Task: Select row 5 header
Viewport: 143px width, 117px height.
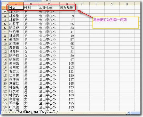Action: tap(5, 24)
